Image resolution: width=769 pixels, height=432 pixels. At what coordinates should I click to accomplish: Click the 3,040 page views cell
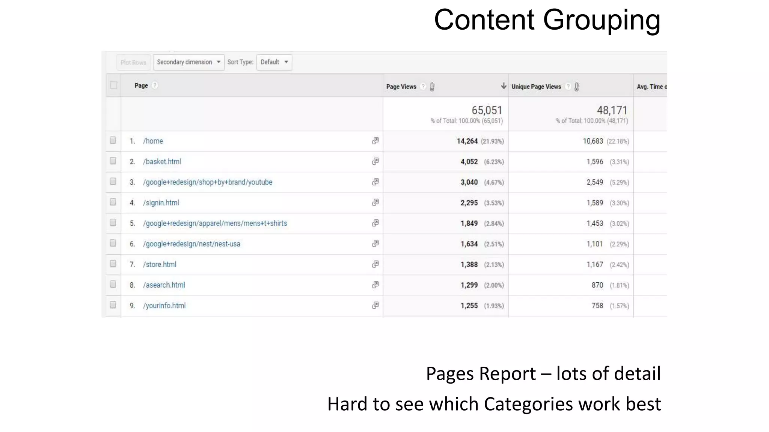(469, 182)
